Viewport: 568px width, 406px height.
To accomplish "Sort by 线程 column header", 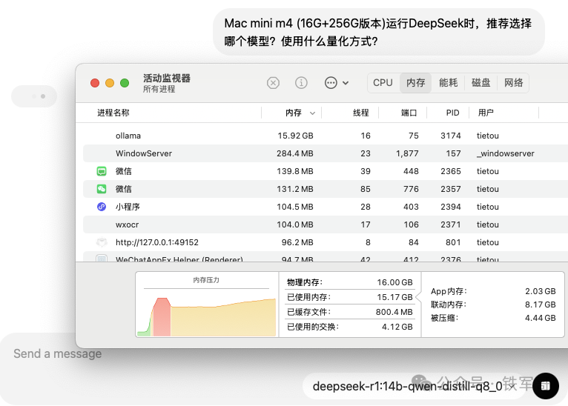I will (x=361, y=113).
